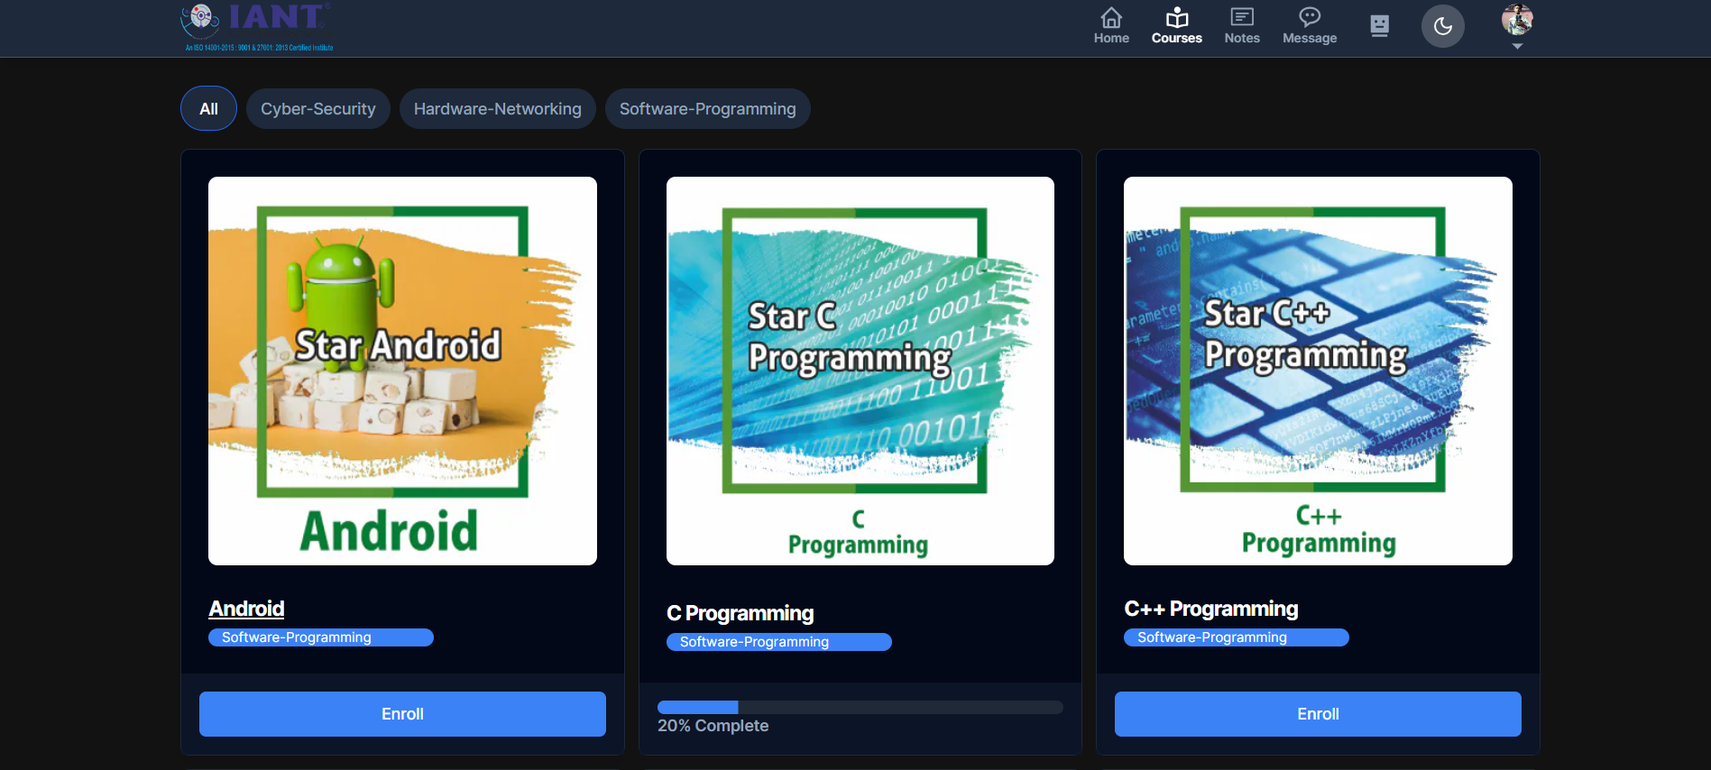Filter courses by Cyber-Security

coord(317,109)
